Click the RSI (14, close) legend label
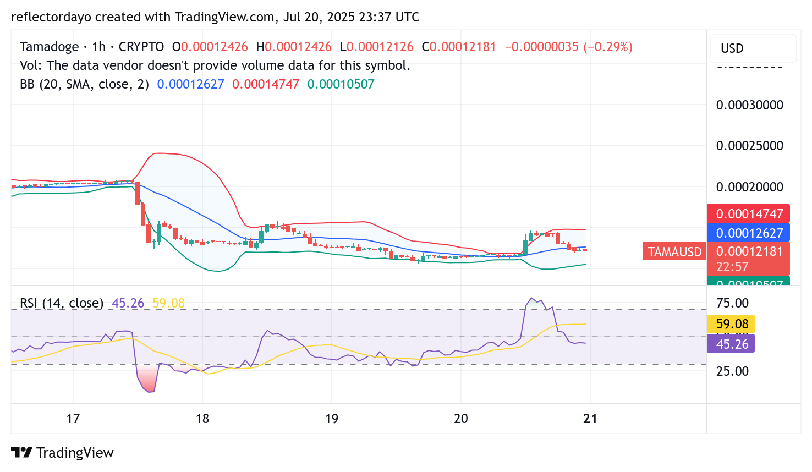This screenshot has height=472, width=812. tap(62, 303)
